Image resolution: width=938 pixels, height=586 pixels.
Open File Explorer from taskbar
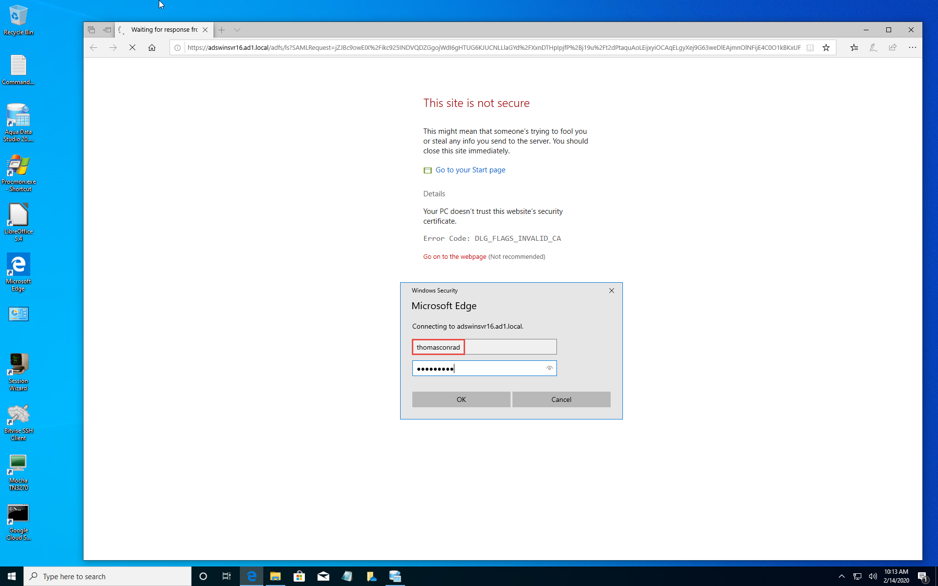[x=276, y=576]
